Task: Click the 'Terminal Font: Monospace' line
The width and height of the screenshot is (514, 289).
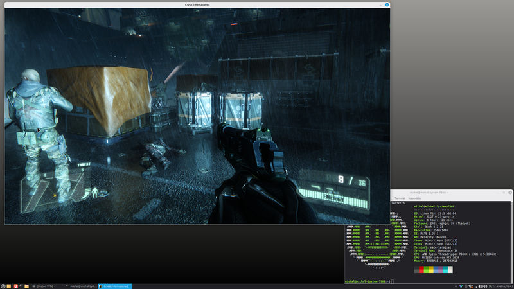Action: coord(436,250)
